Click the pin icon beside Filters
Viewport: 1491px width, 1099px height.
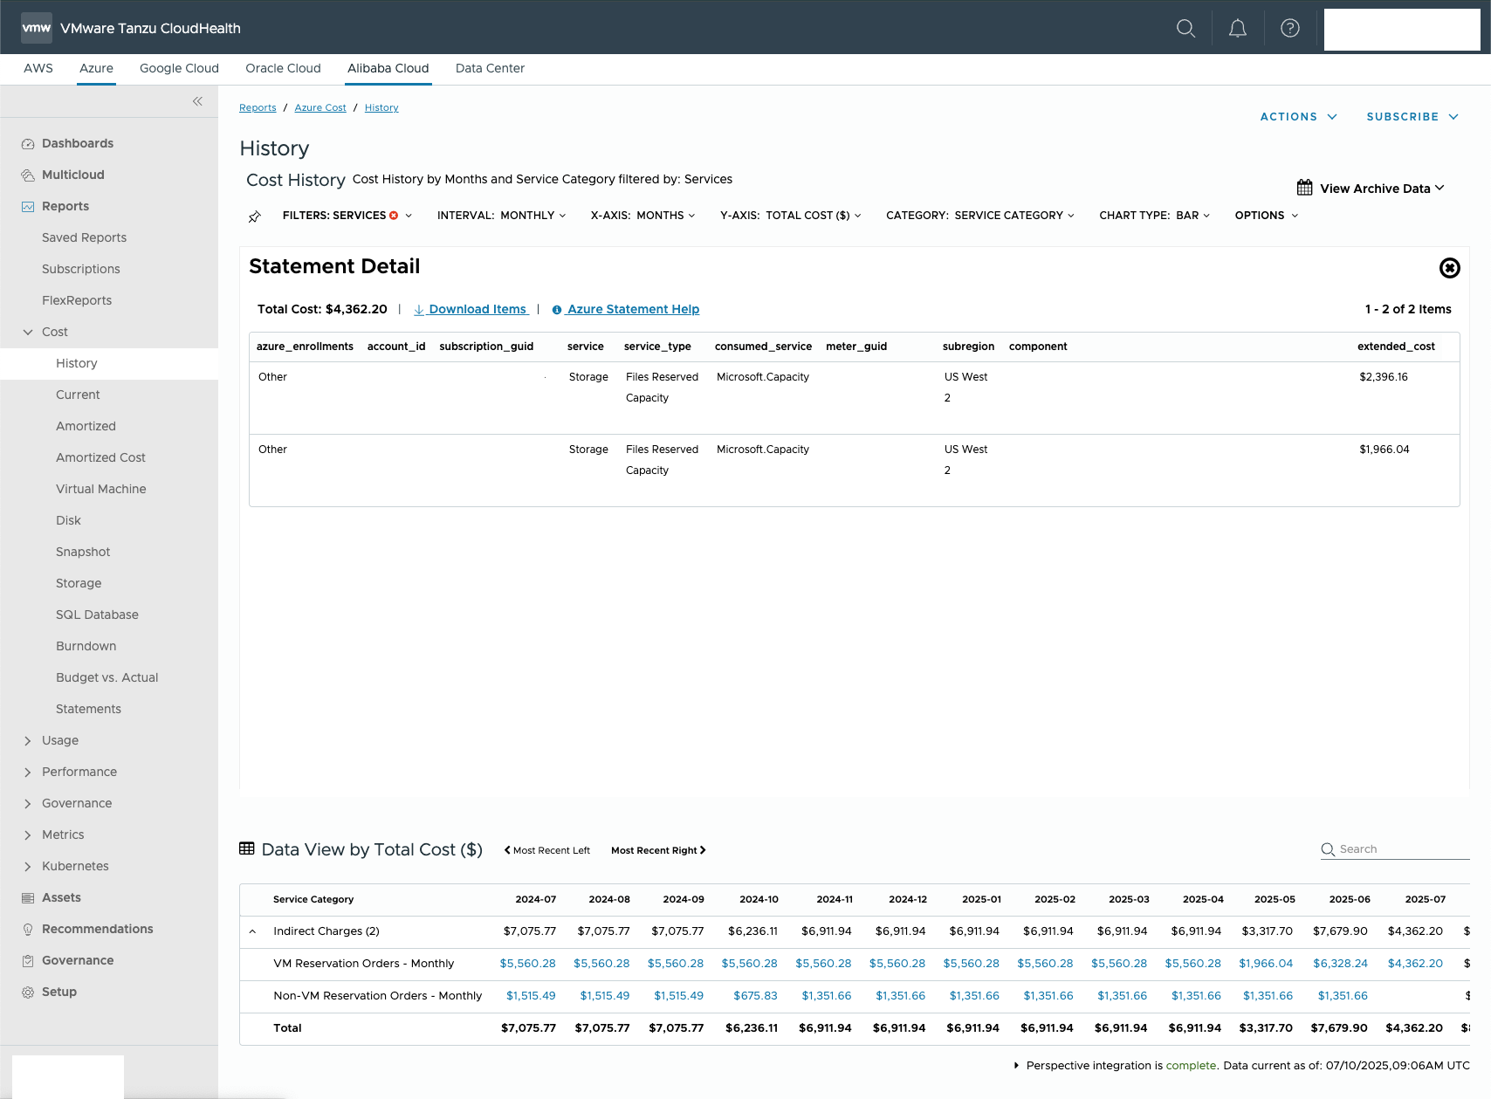tap(254, 216)
